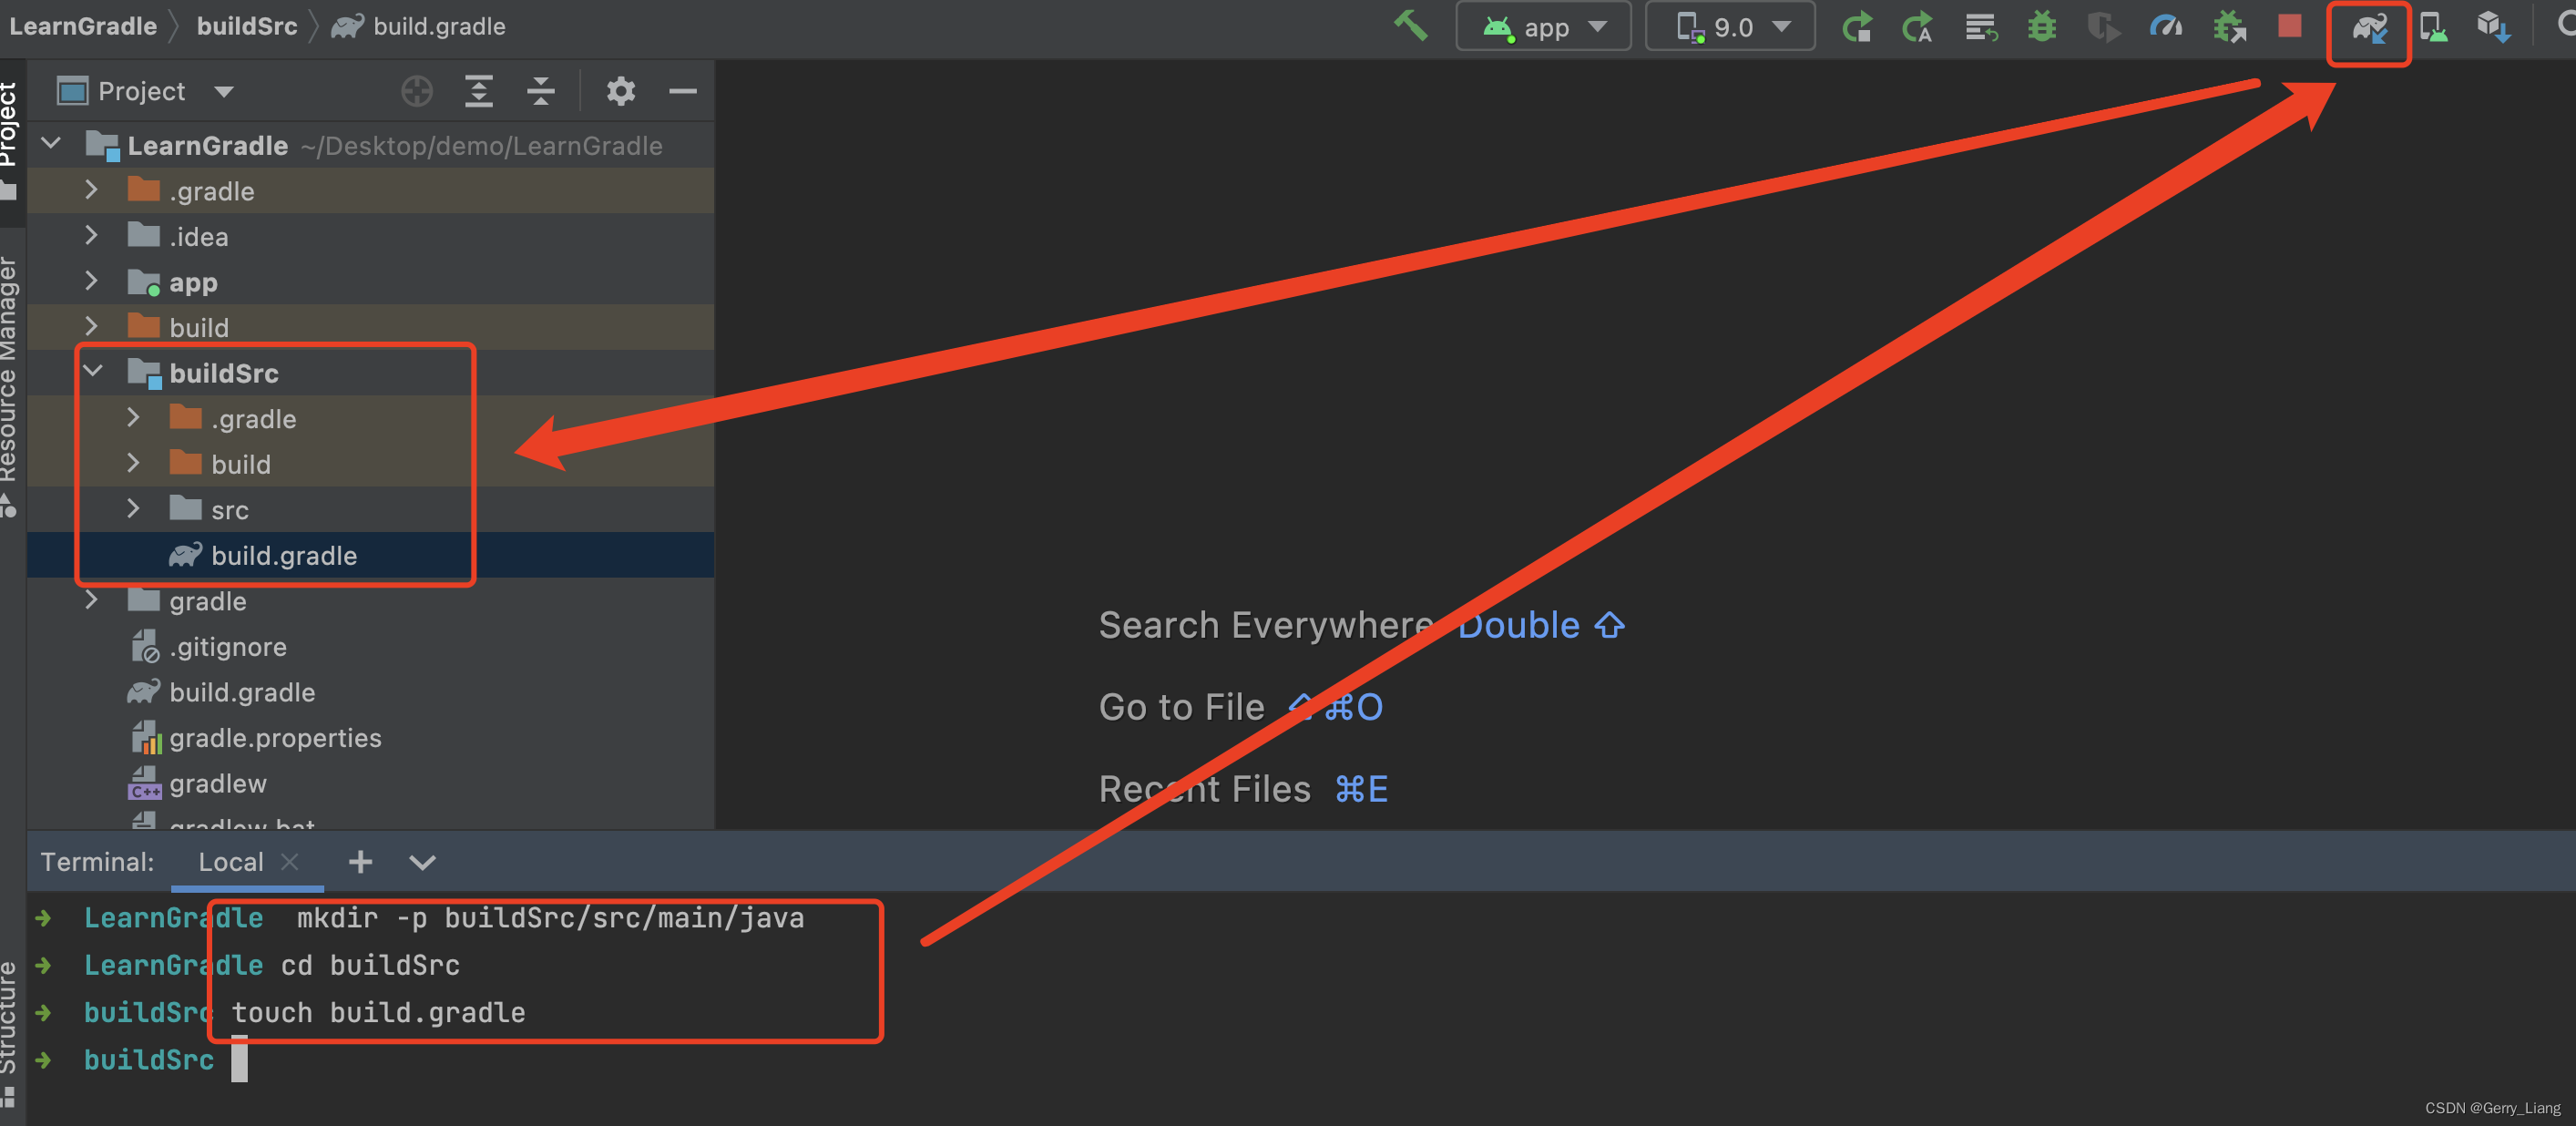Select the .gitignore file
The height and width of the screenshot is (1126, 2576).
(x=371, y=647)
